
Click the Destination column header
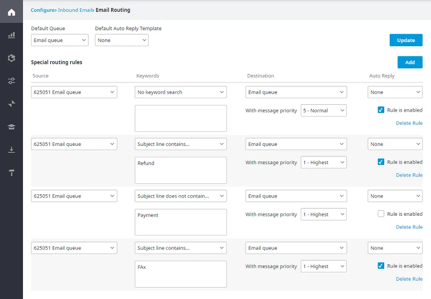coord(260,76)
